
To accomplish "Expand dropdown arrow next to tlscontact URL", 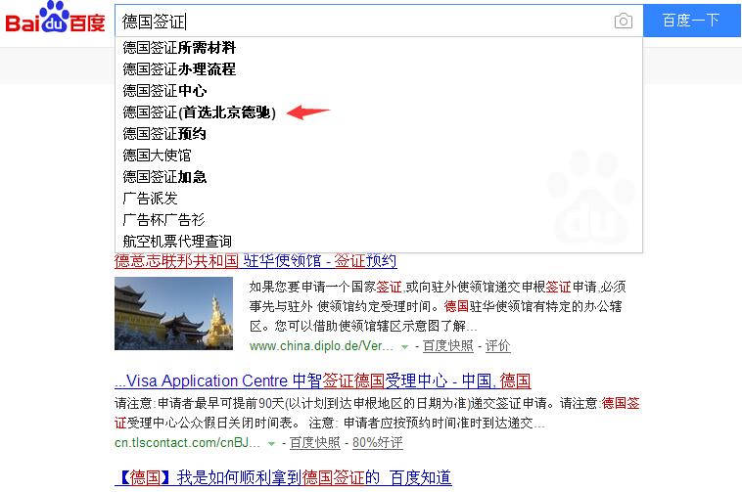I will 271,444.
